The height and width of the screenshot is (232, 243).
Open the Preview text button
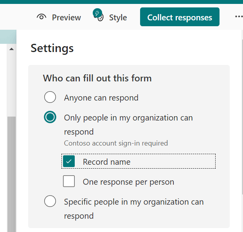click(x=67, y=18)
